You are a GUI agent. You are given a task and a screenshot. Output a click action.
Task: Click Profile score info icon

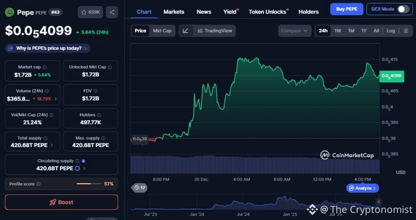(39, 184)
